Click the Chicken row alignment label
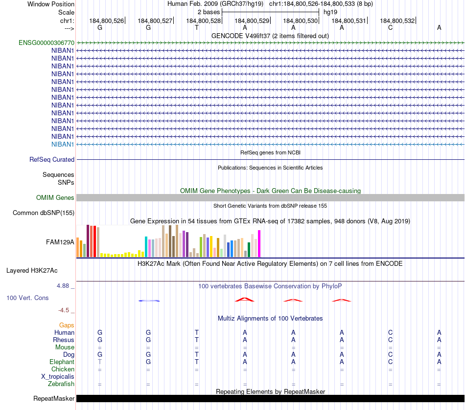This screenshot has width=465, height=410. click(x=63, y=369)
